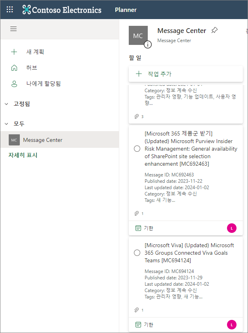Image resolution: width=248 pixels, height=333 pixels.
Task: Click assignee L avatar on MC694124 card
Action: pyautogui.click(x=232, y=325)
